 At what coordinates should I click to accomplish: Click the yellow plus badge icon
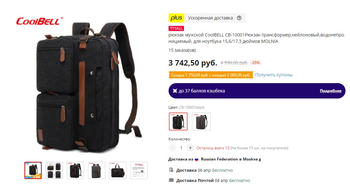coord(176,18)
